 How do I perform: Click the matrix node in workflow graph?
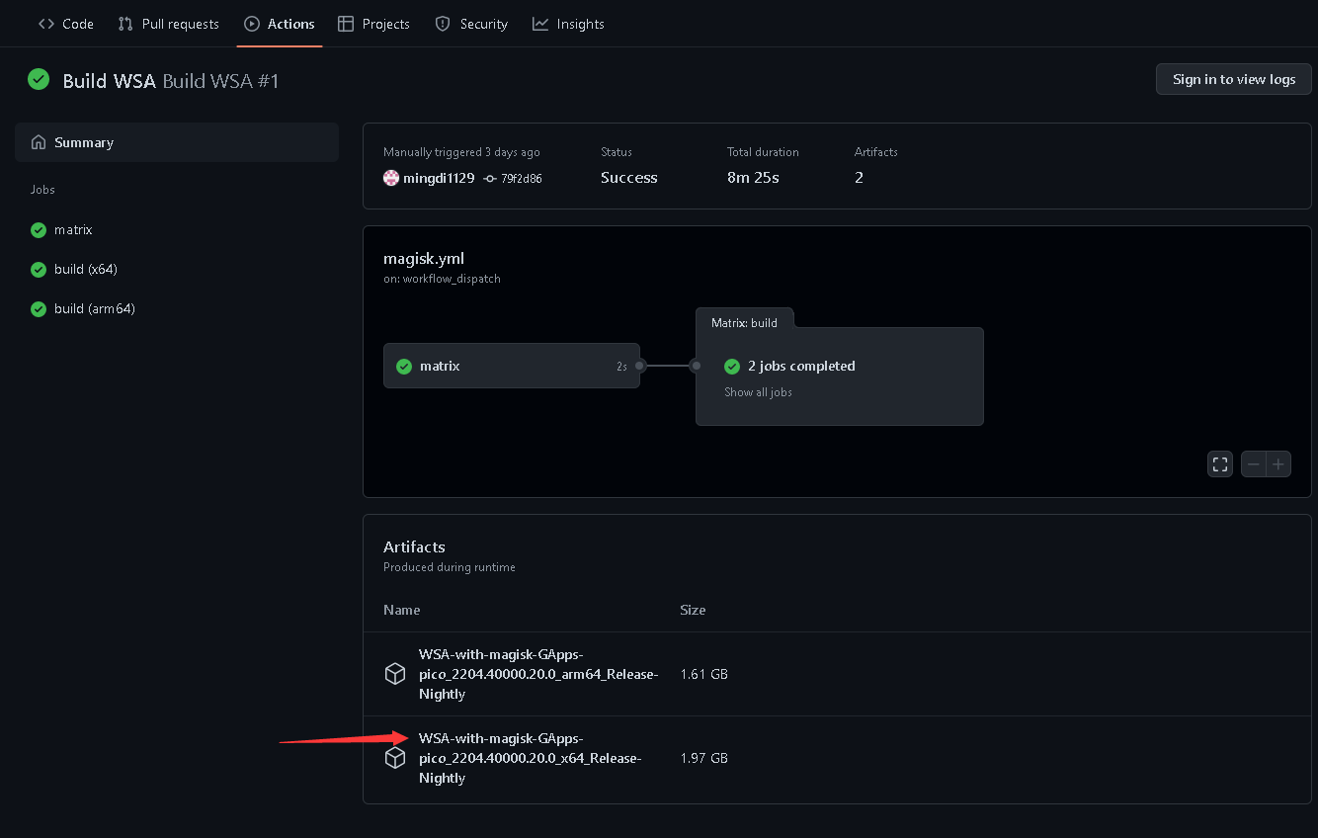click(x=512, y=366)
